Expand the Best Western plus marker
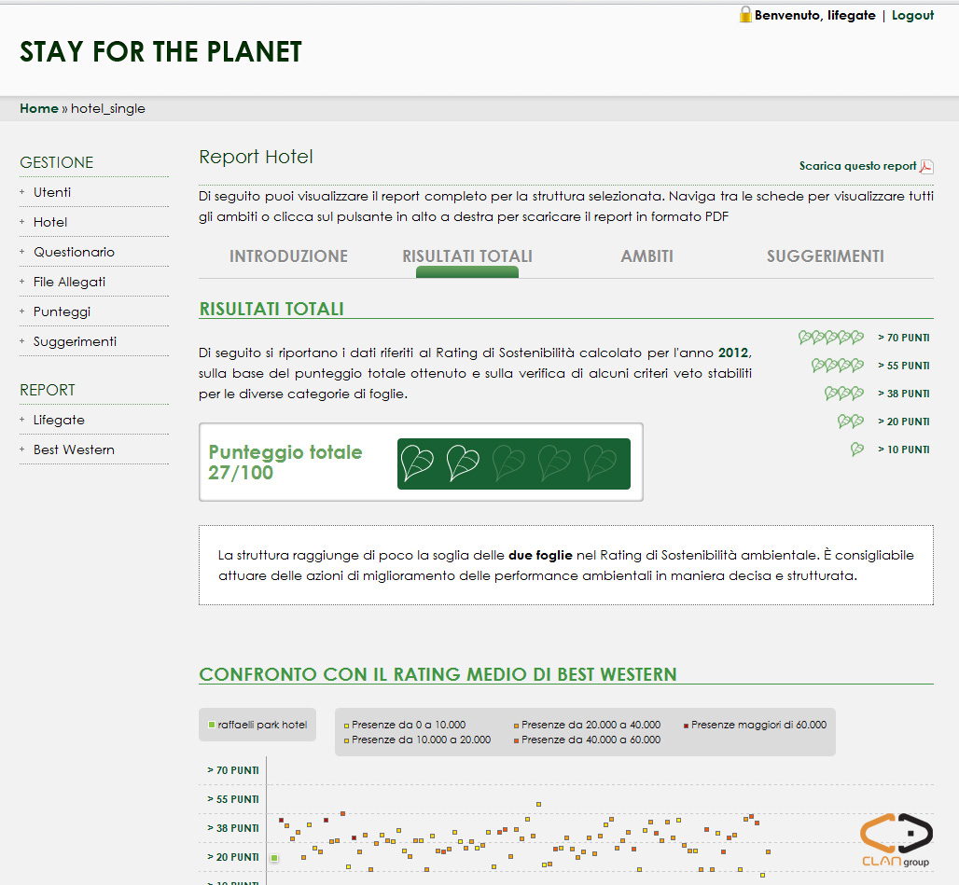 [x=22, y=449]
